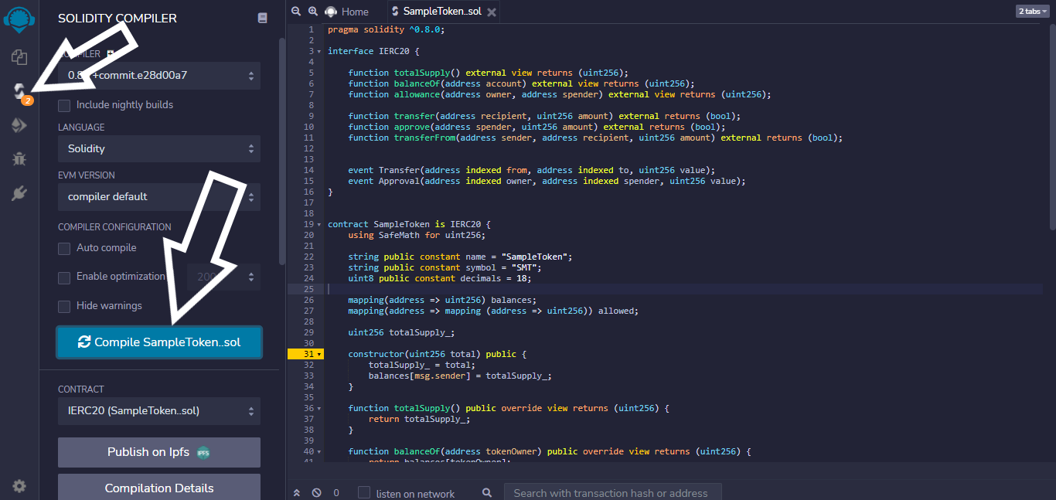This screenshot has height=500, width=1056.
Task: Click the Compile SampleToken..sol button
Action: (159, 342)
